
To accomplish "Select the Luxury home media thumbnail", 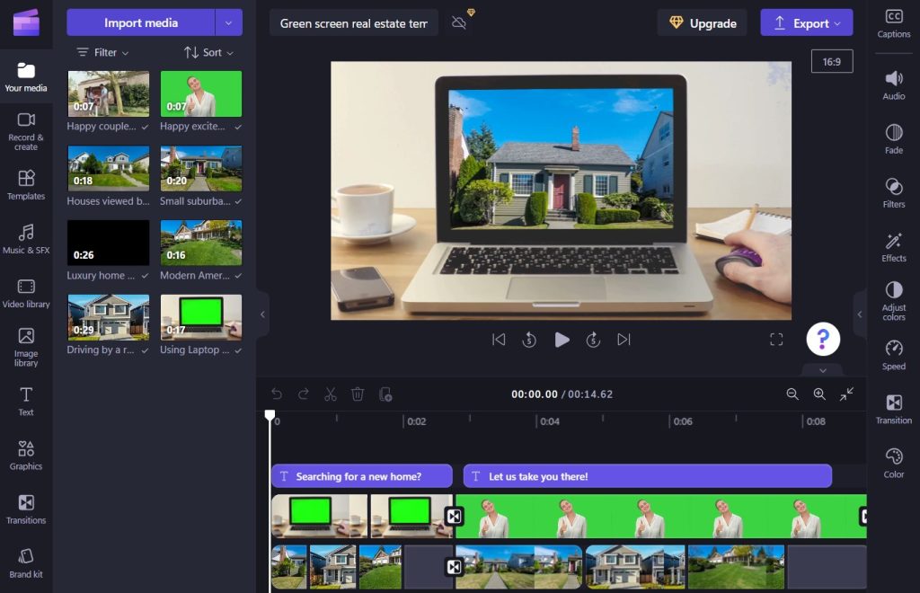I will point(108,243).
